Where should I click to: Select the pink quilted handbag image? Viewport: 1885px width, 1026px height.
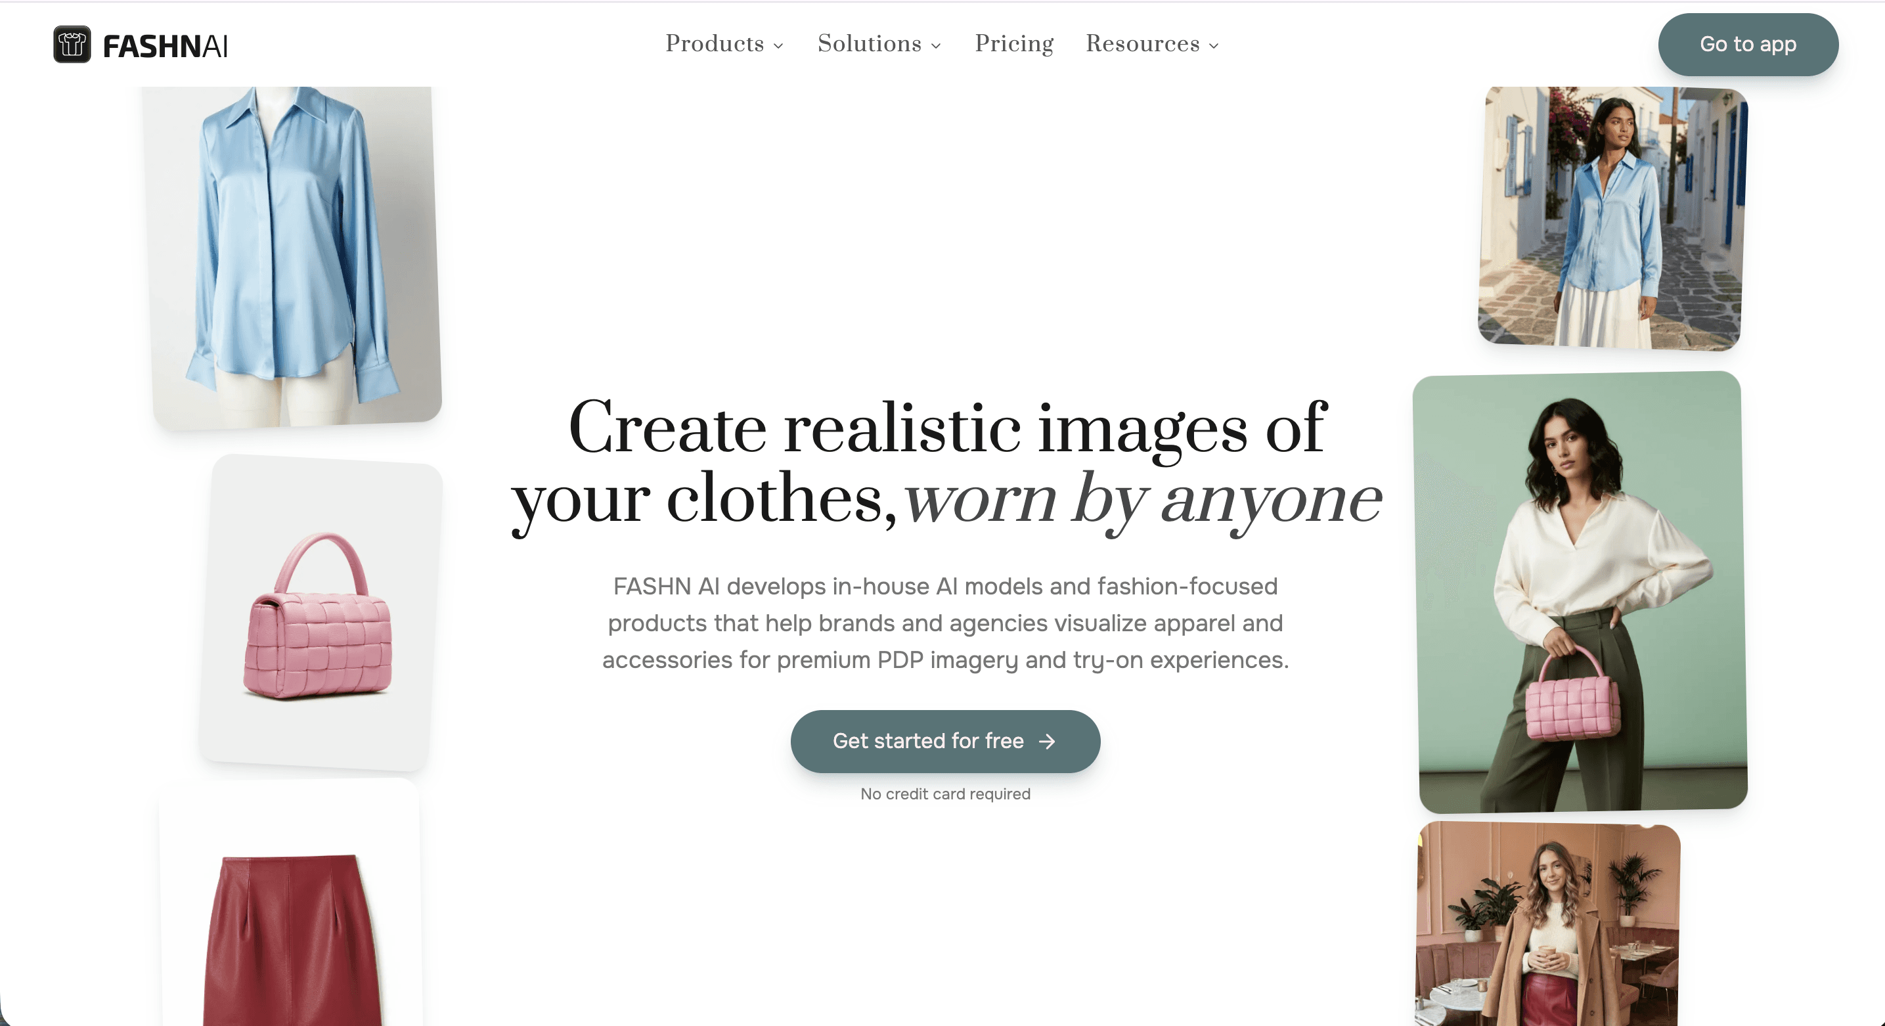tap(321, 613)
